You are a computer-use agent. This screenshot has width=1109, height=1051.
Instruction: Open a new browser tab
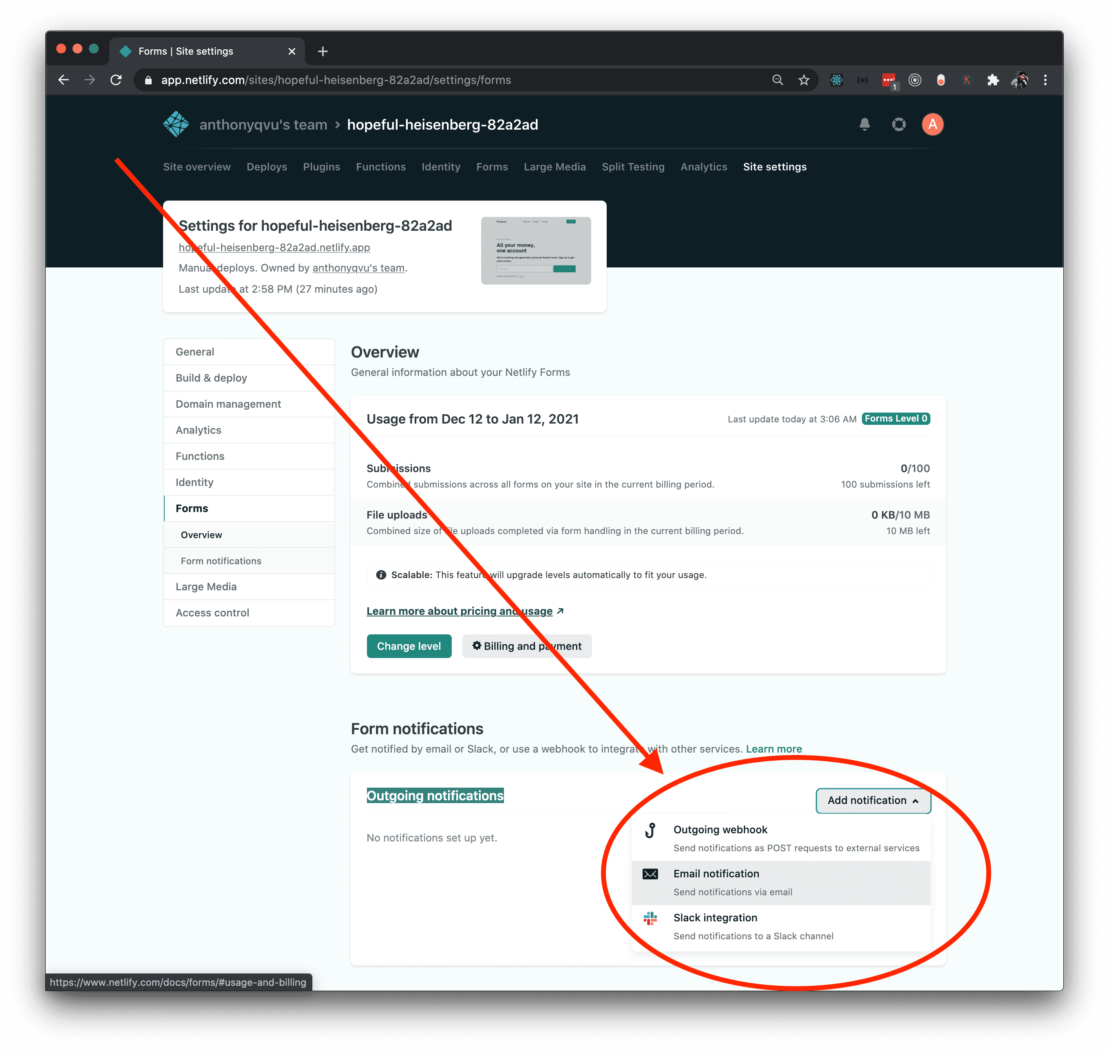(x=322, y=51)
